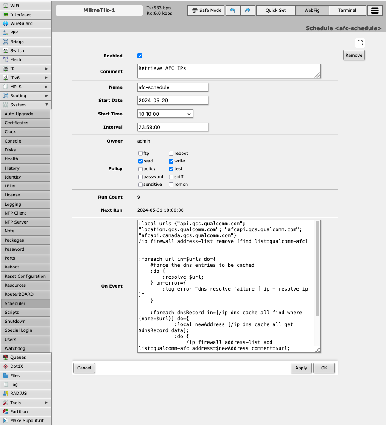The width and height of the screenshot is (386, 425).
Task: Click the On Event script scrollbar
Action: tap(317, 271)
